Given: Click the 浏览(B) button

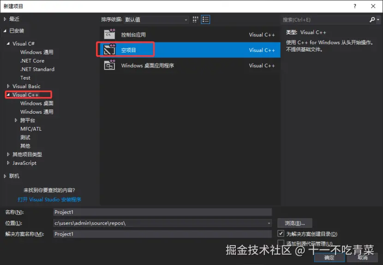Looking at the screenshot, I should pyautogui.click(x=295, y=223).
